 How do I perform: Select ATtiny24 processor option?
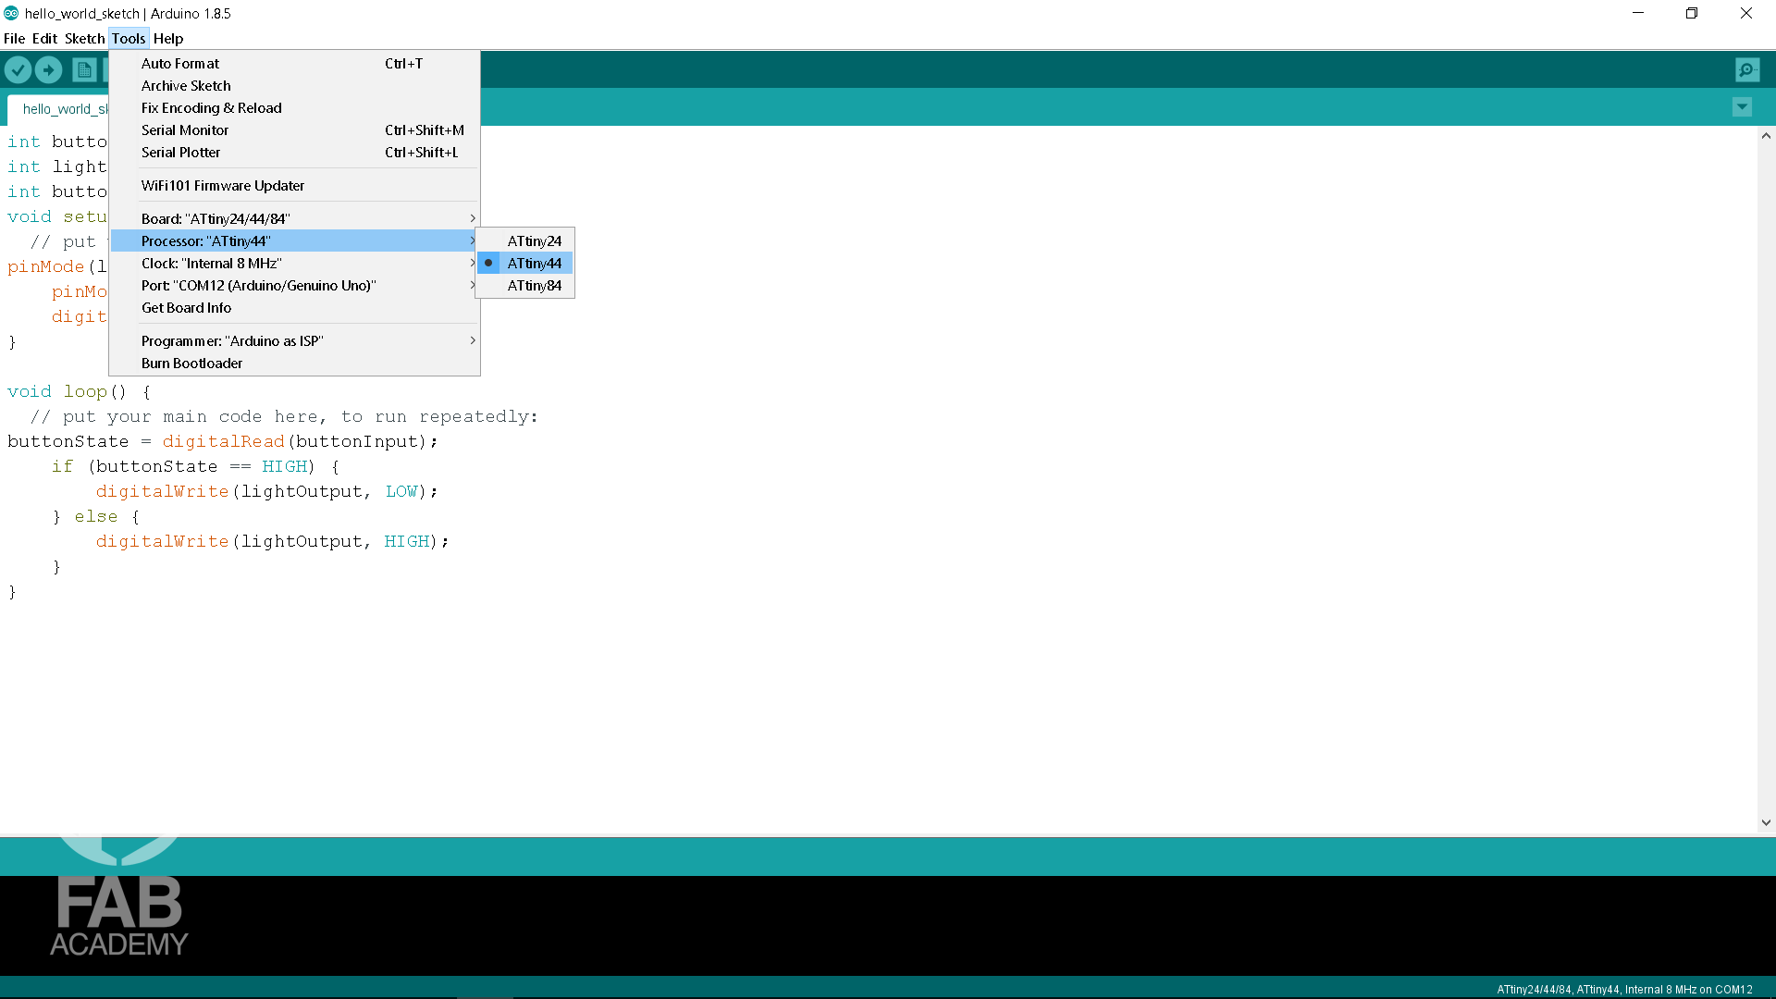[525, 240]
